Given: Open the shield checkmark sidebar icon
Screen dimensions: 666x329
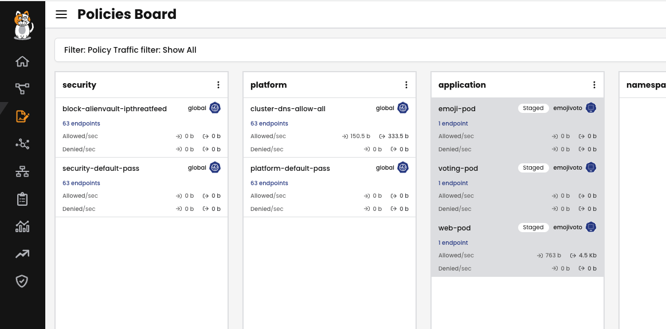Looking at the screenshot, I should [x=22, y=281].
